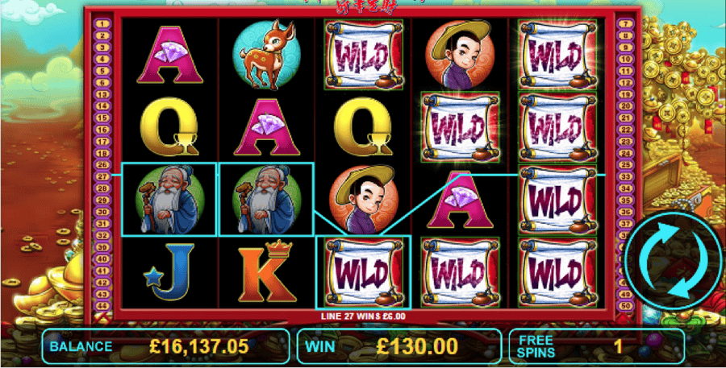Select payline number 50 on right strip
The image size is (726, 368).
tap(625, 305)
